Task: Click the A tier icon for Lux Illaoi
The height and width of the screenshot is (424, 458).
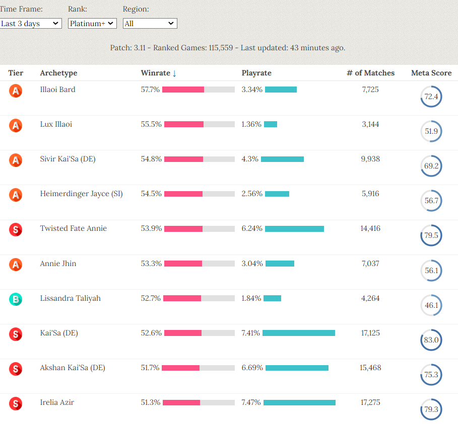Action: click(x=16, y=125)
